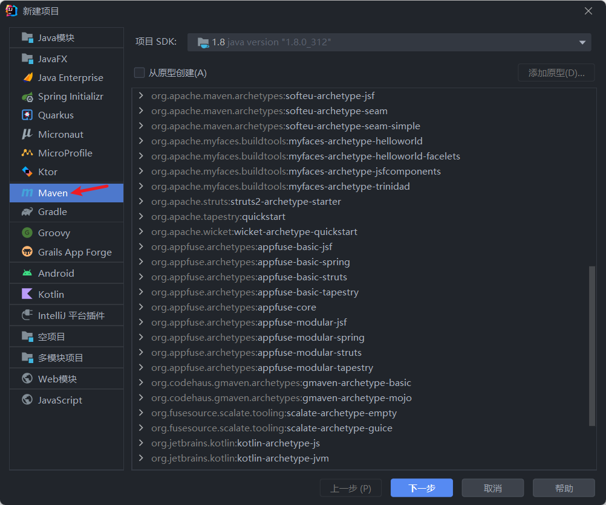Image resolution: width=606 pixels, height=505 pixels.
Task: Expand wicket-archetype-quickstart node
Action: [x=141, y=231]
